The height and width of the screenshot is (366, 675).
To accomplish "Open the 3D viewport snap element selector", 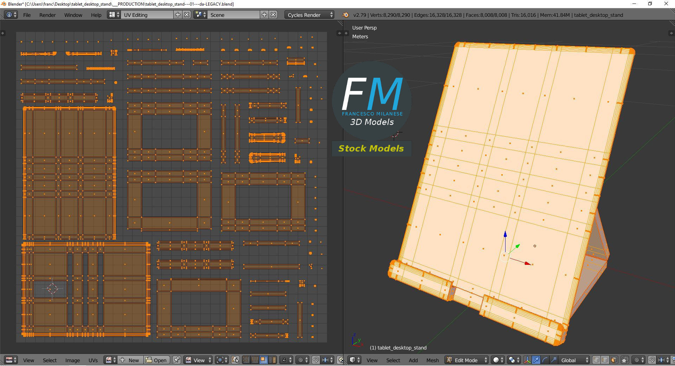I will (x=663, y=360).
